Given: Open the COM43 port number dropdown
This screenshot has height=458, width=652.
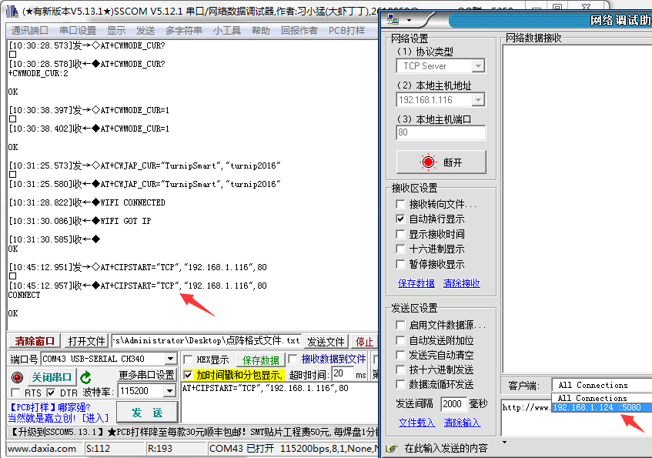Looking at the screenshot, I should tap(170, 359).
